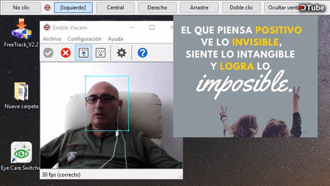This screenshot has height=186, width=330.
Task: Switch to Derecho click mode
Action: click(x=157, y=8)
